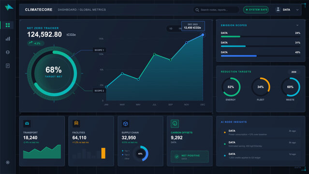Click the -4.2% change badge
Image resolution: width=309 pixels, height=174 pixels.
pos(35,43)
